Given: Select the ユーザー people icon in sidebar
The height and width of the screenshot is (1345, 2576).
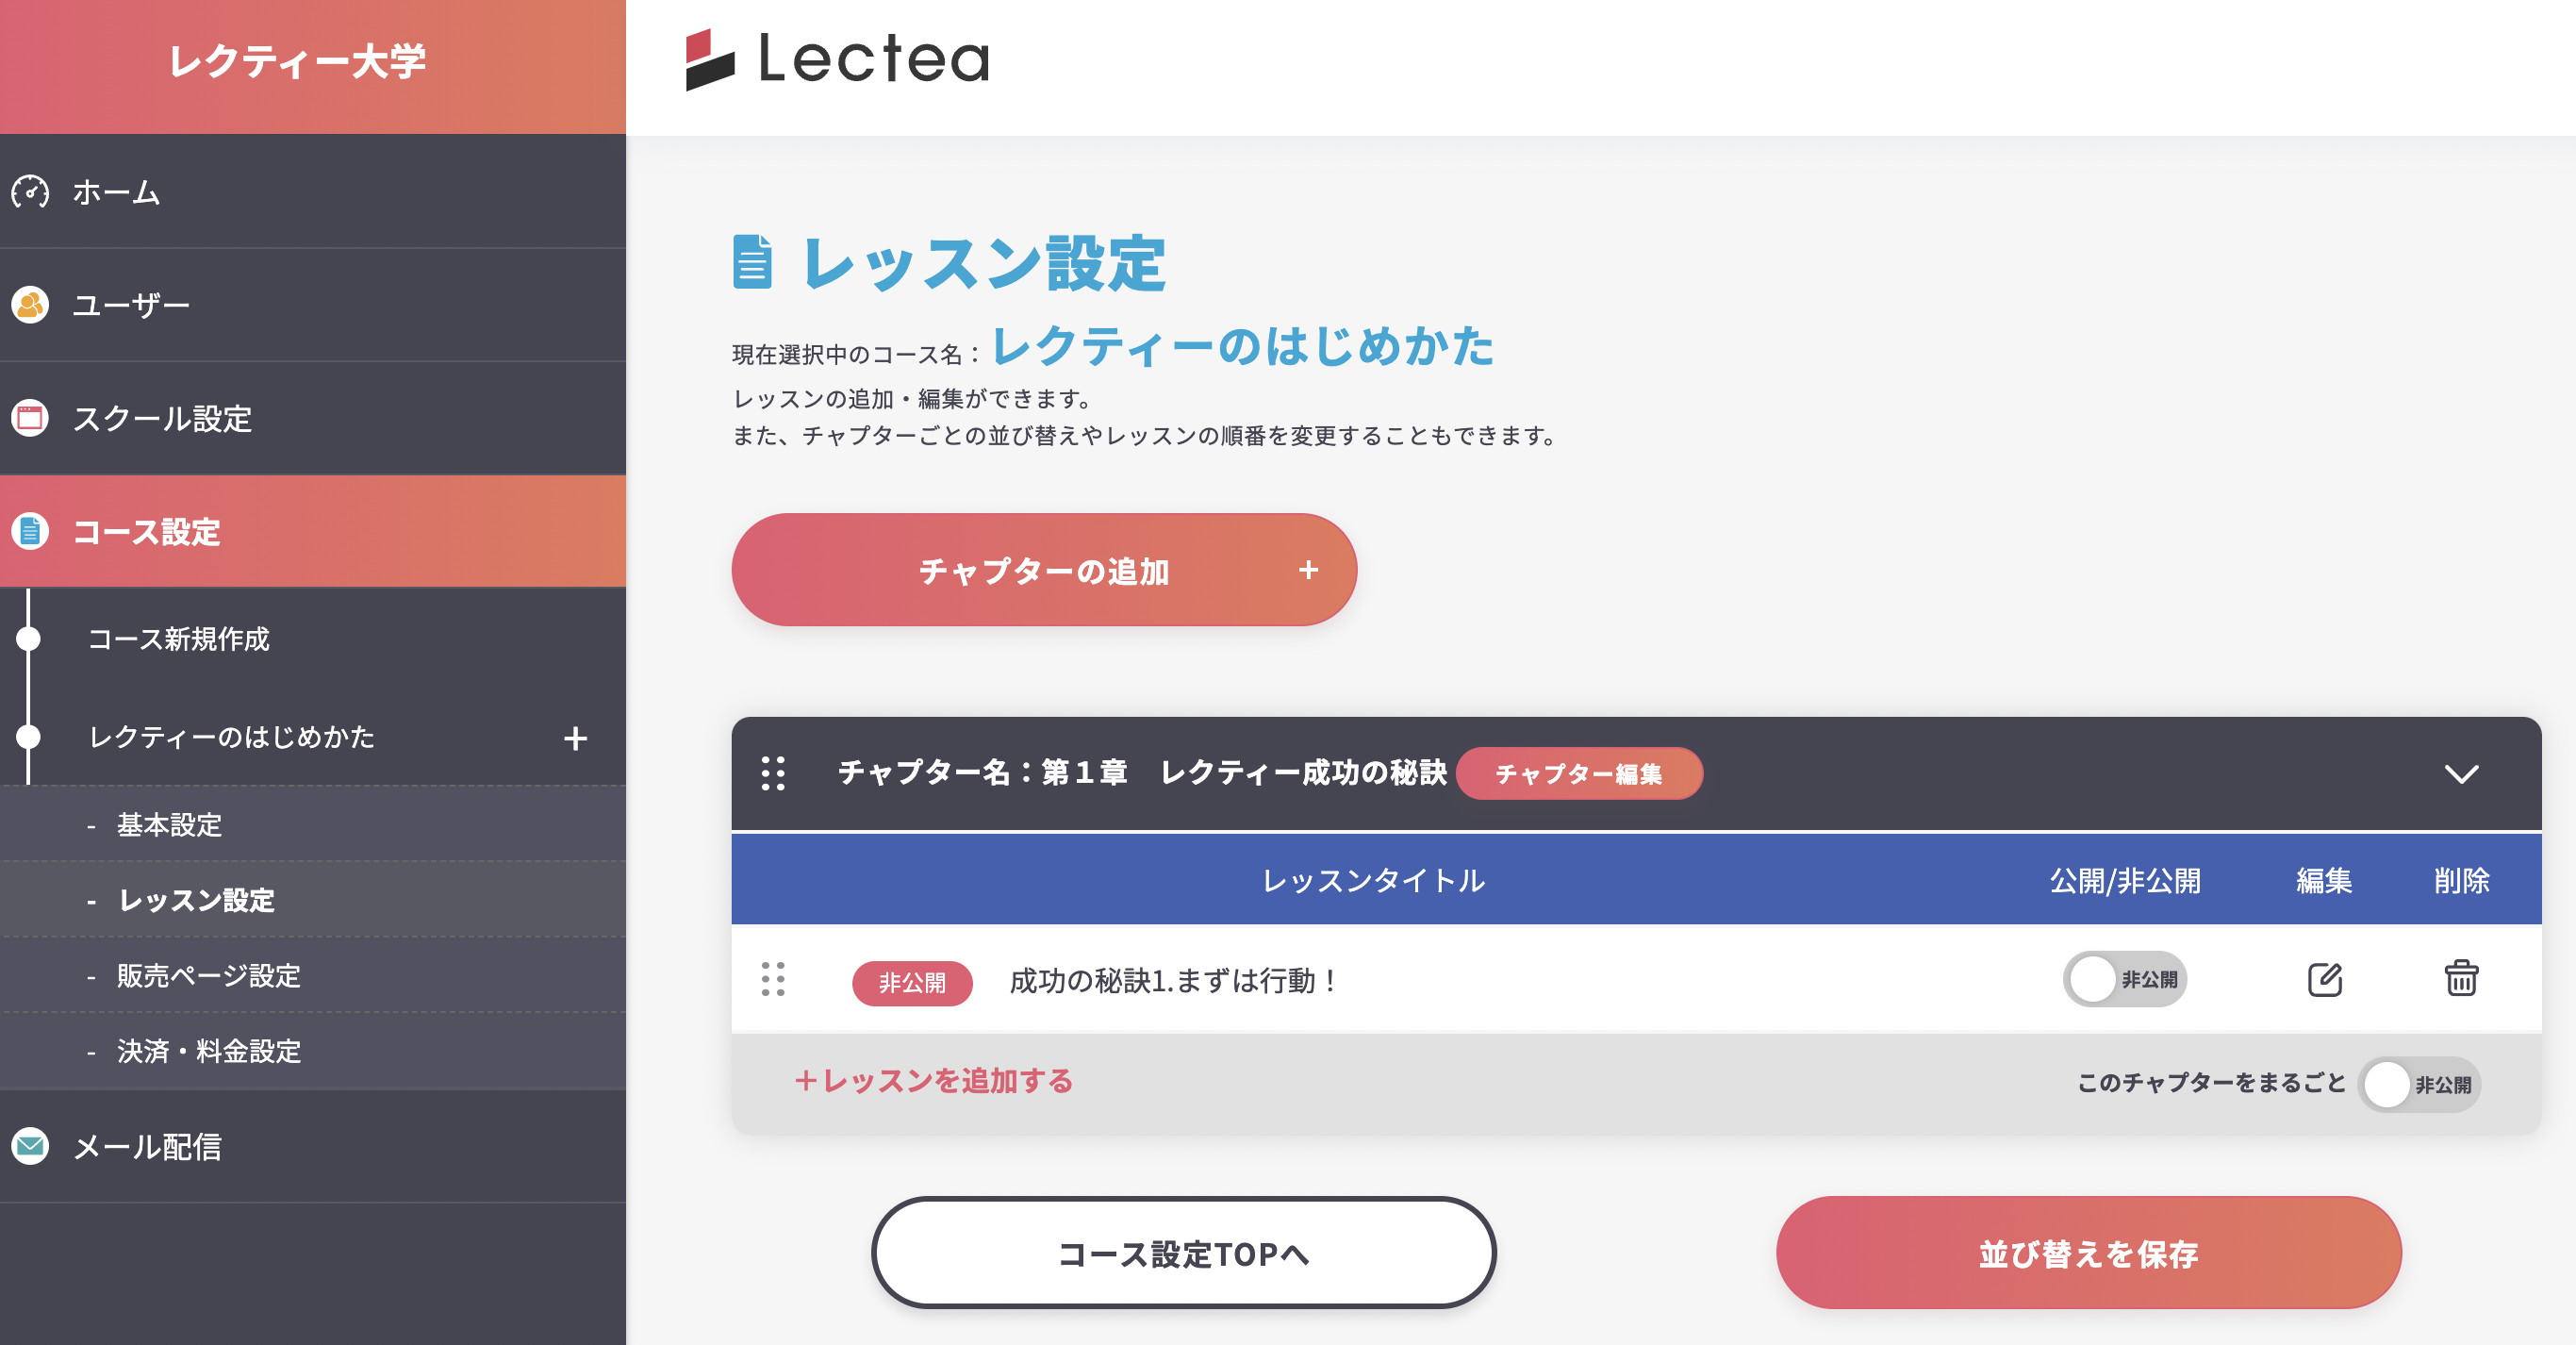Looking at the screenshot, I should click(x=30, y=304).
